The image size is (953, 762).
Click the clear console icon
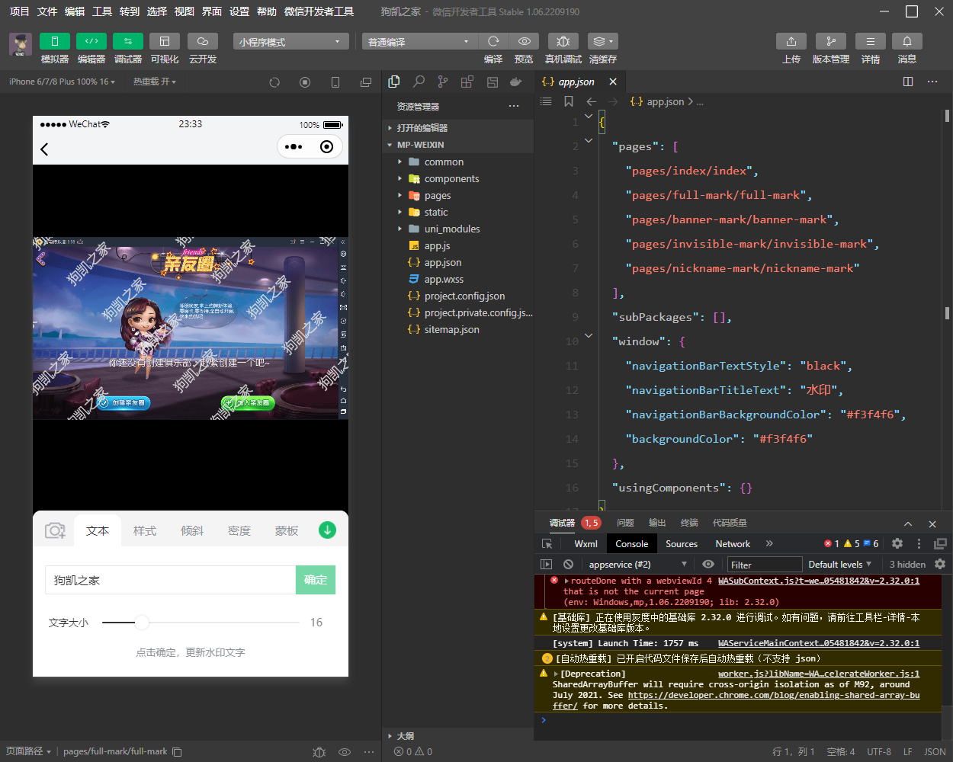(x=568, y=564)
